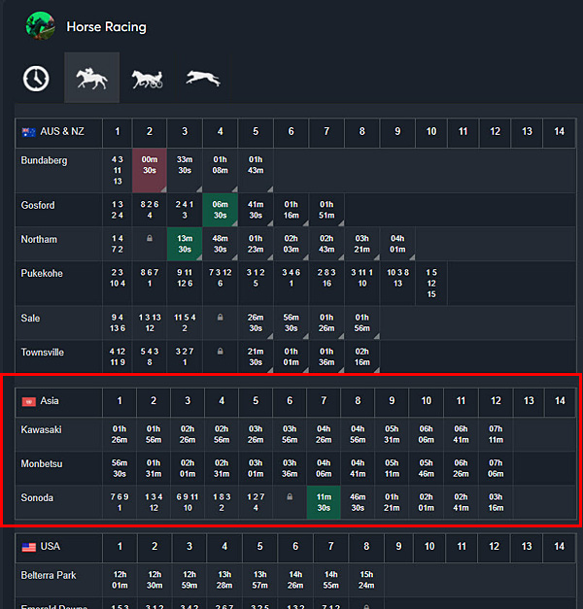Click the locked Sale race 4 padlock

[220, 318]
